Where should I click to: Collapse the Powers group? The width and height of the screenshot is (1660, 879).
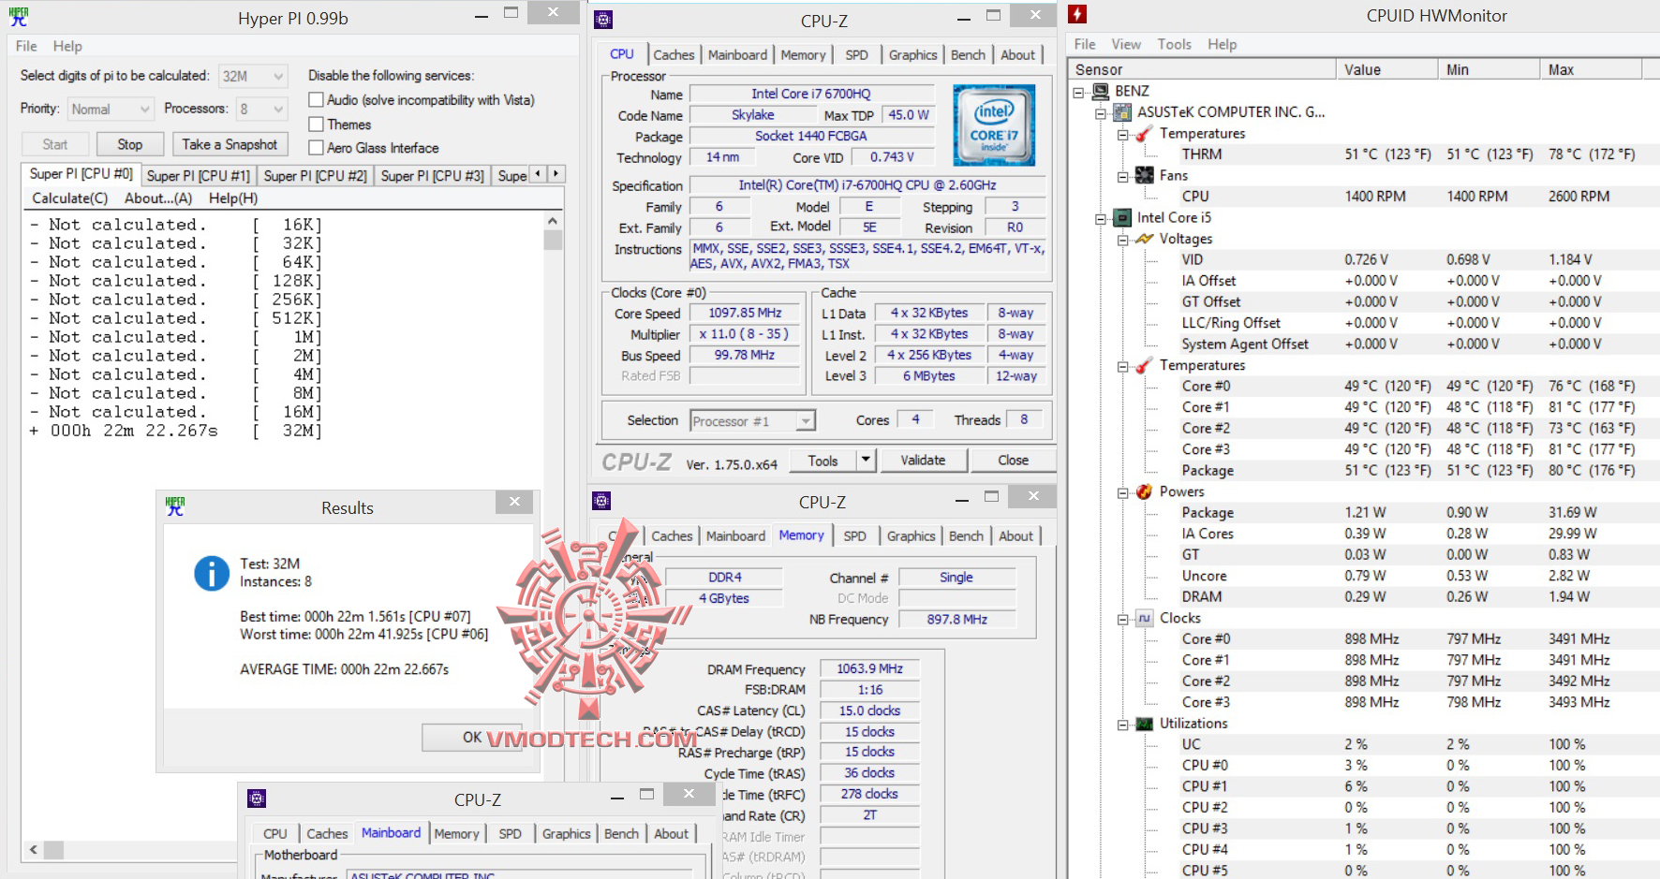click(x=1122, y=492)
